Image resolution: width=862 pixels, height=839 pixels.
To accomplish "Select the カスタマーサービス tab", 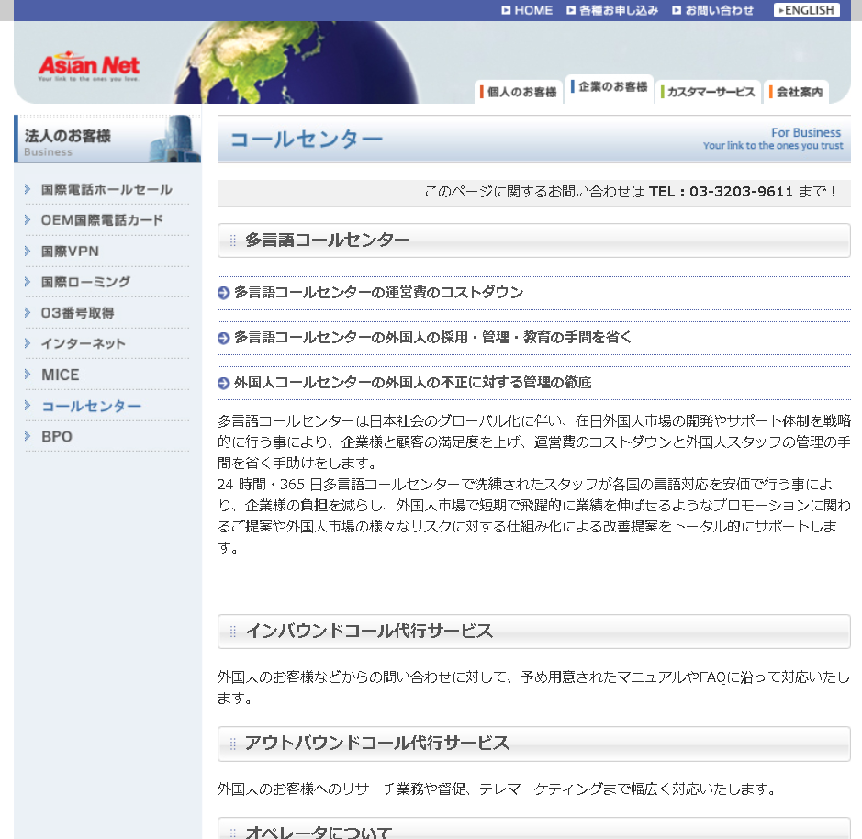I will pyautogui.click(x=708, y=92).
